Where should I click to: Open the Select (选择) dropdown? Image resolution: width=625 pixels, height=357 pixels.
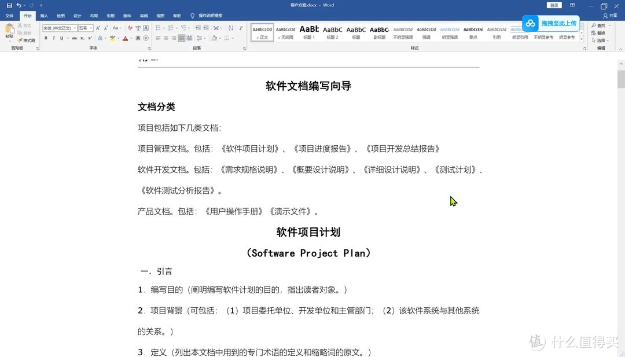[601, 41]
